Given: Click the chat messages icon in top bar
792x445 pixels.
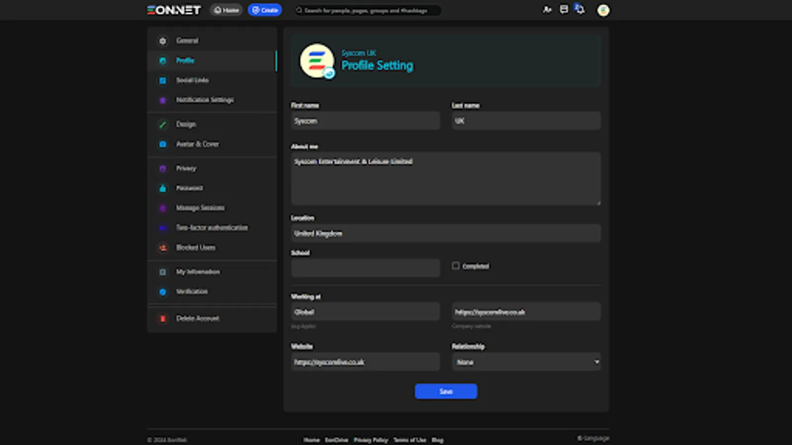Looking at the screenshot, I should (x=564, y=10).
